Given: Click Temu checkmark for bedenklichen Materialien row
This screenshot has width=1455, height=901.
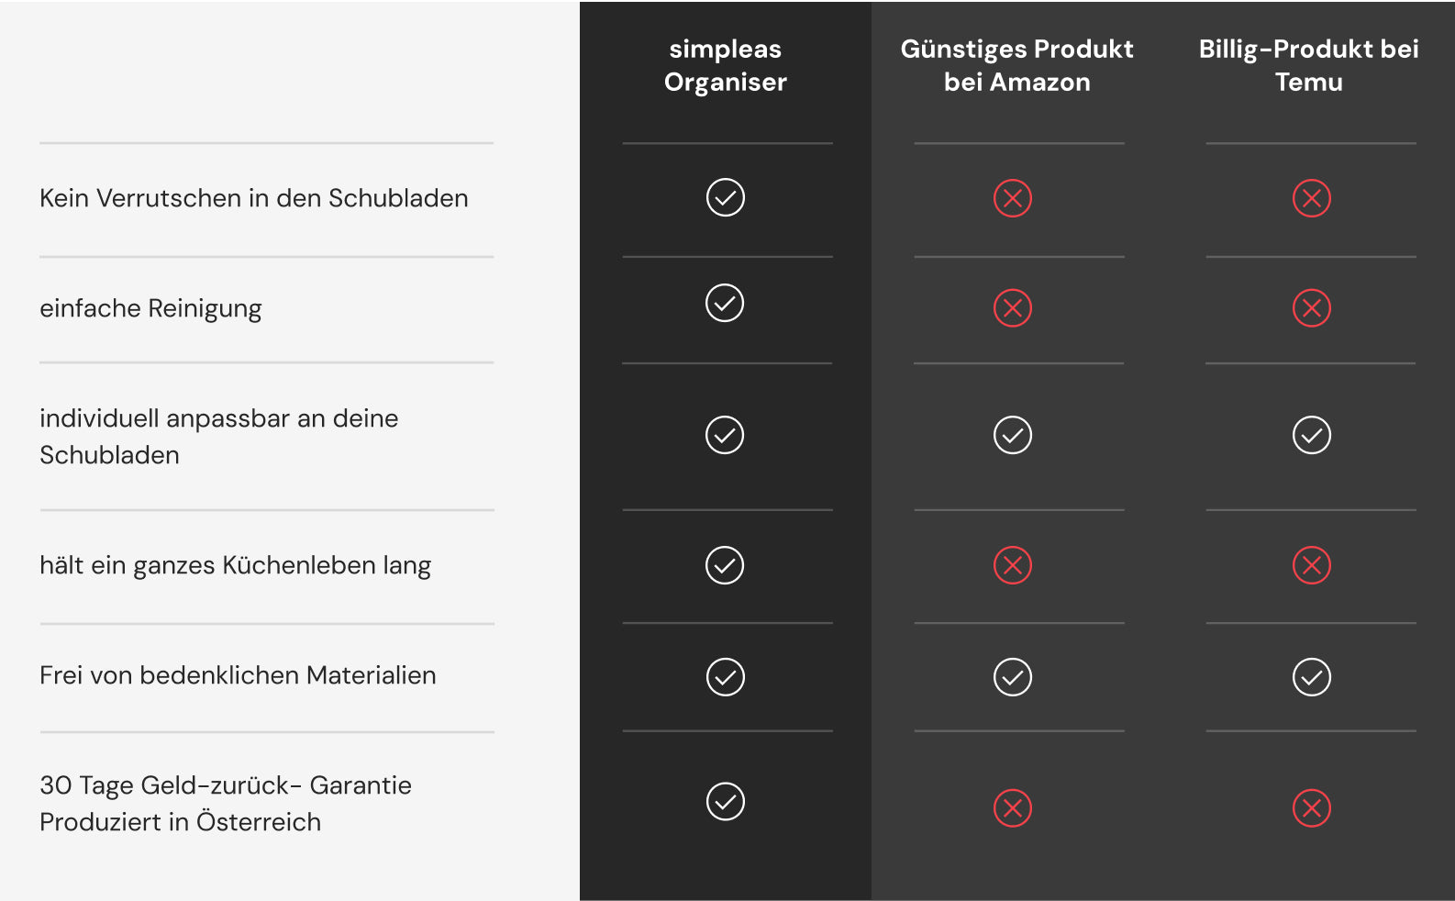Looking at the screenshot, I should click(x=1312, y=677).
